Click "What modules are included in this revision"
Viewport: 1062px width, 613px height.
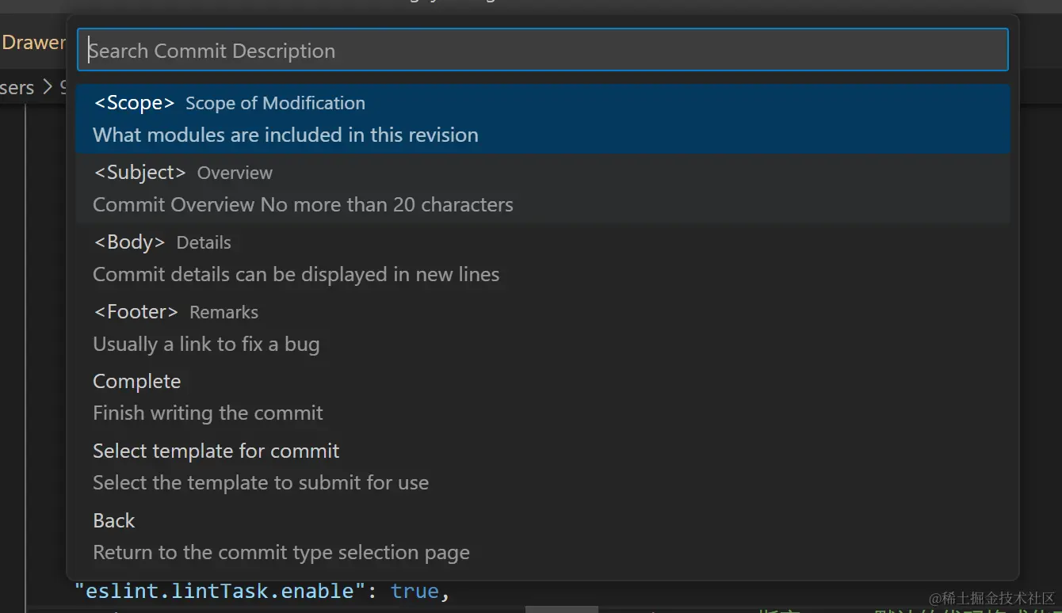[285, 135]
